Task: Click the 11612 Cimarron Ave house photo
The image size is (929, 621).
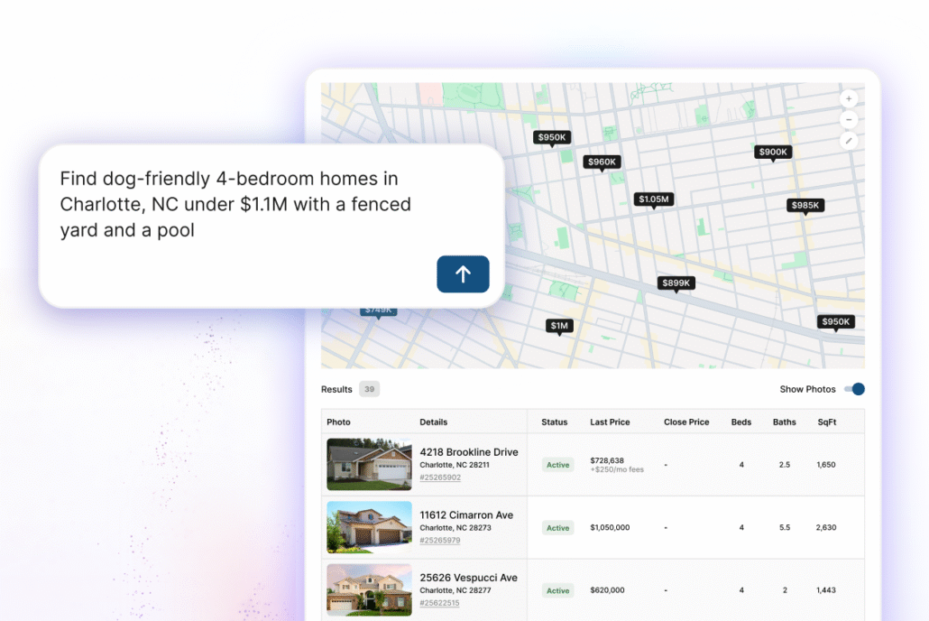Action: point(369,528)
